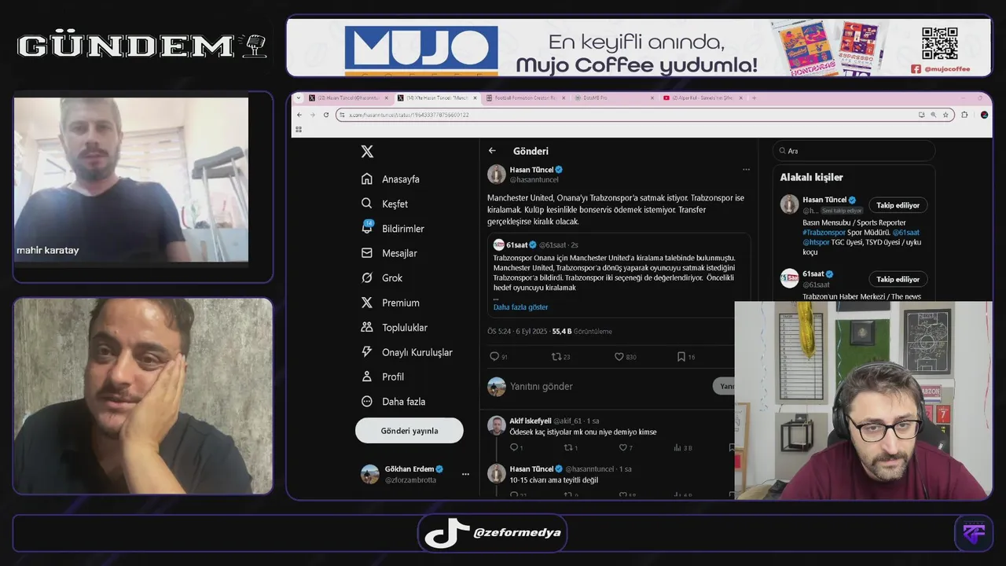This screenshot has width=1006, height=566.
Task: Switch to Football Formation Creator tab
Action: (x=525, y=98)
